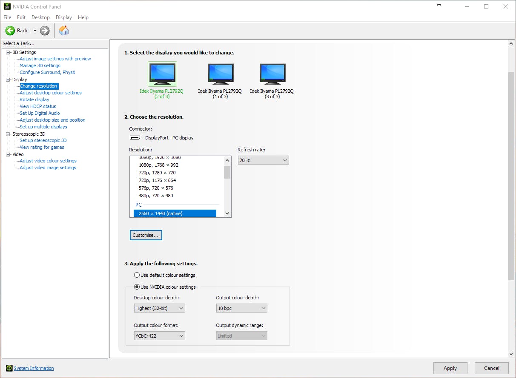The height and width of the screenshot is (378, 516).
Task: Open the Output colour format dropdown
Action: point(159,336)
